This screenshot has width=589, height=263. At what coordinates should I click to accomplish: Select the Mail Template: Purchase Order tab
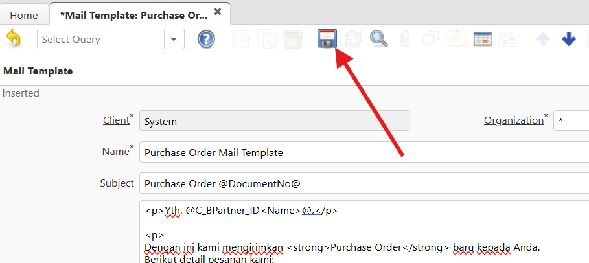pyautogui.click(x=133, y=14)
